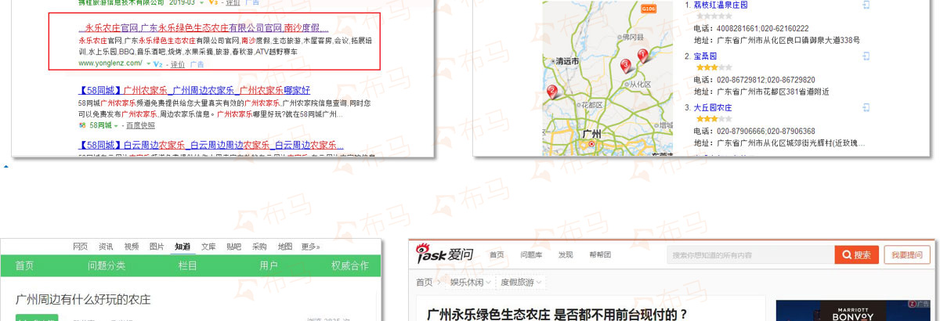The image size is (940, 321).
Task: Click the 我要提问 button
Action: pos(909,255)
